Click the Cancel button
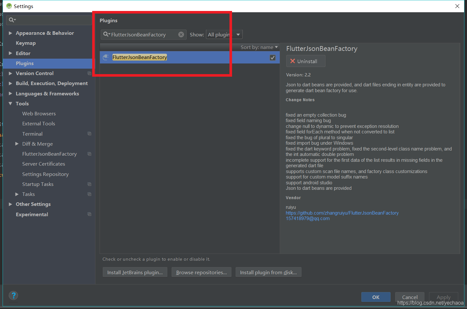This screenshot has width=467, height=309. 410,297
